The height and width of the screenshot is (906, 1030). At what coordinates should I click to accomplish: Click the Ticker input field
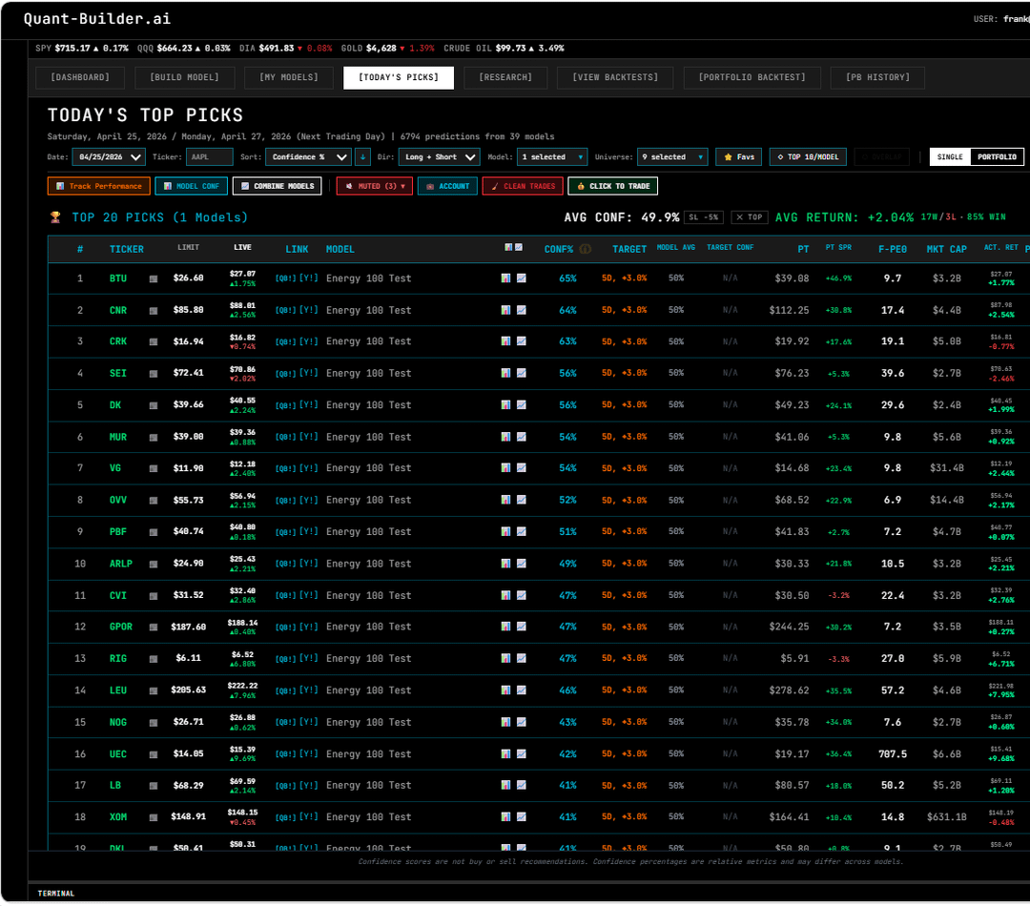click(x=210, y=157)
